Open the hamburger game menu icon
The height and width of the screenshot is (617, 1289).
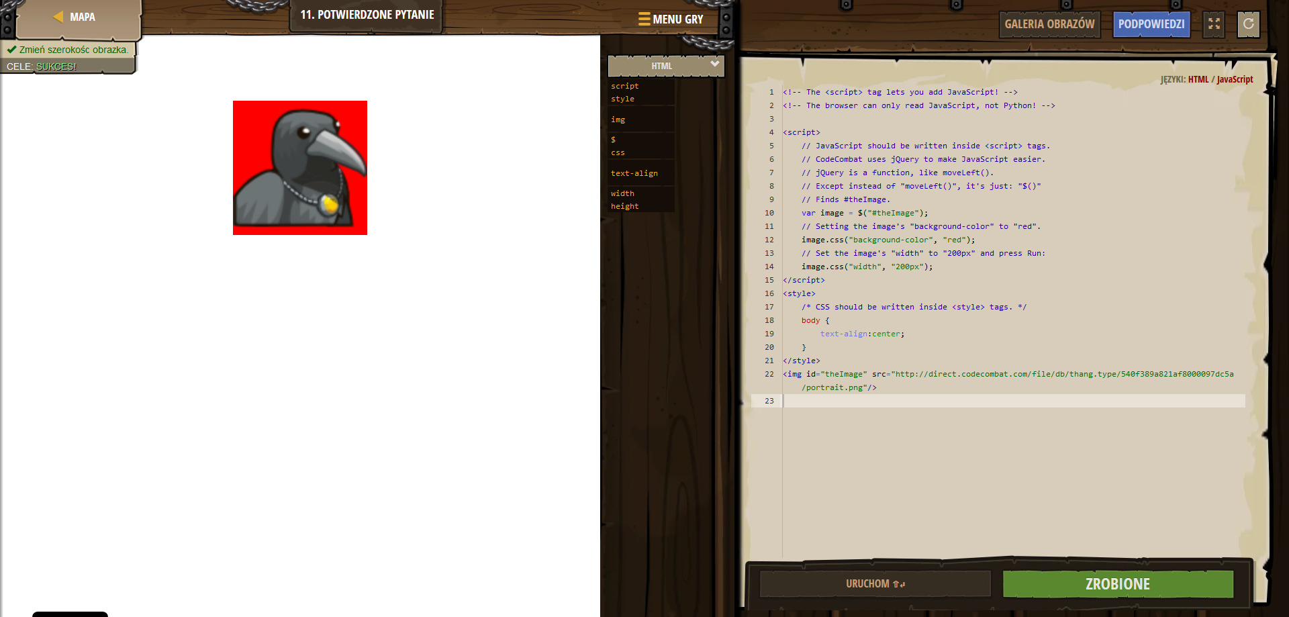pyautogui.click(x=644, y=19)
